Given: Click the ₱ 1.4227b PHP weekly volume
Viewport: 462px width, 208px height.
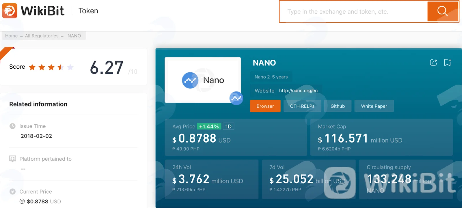Looking at the screenshot, I should tap(285, 190).
